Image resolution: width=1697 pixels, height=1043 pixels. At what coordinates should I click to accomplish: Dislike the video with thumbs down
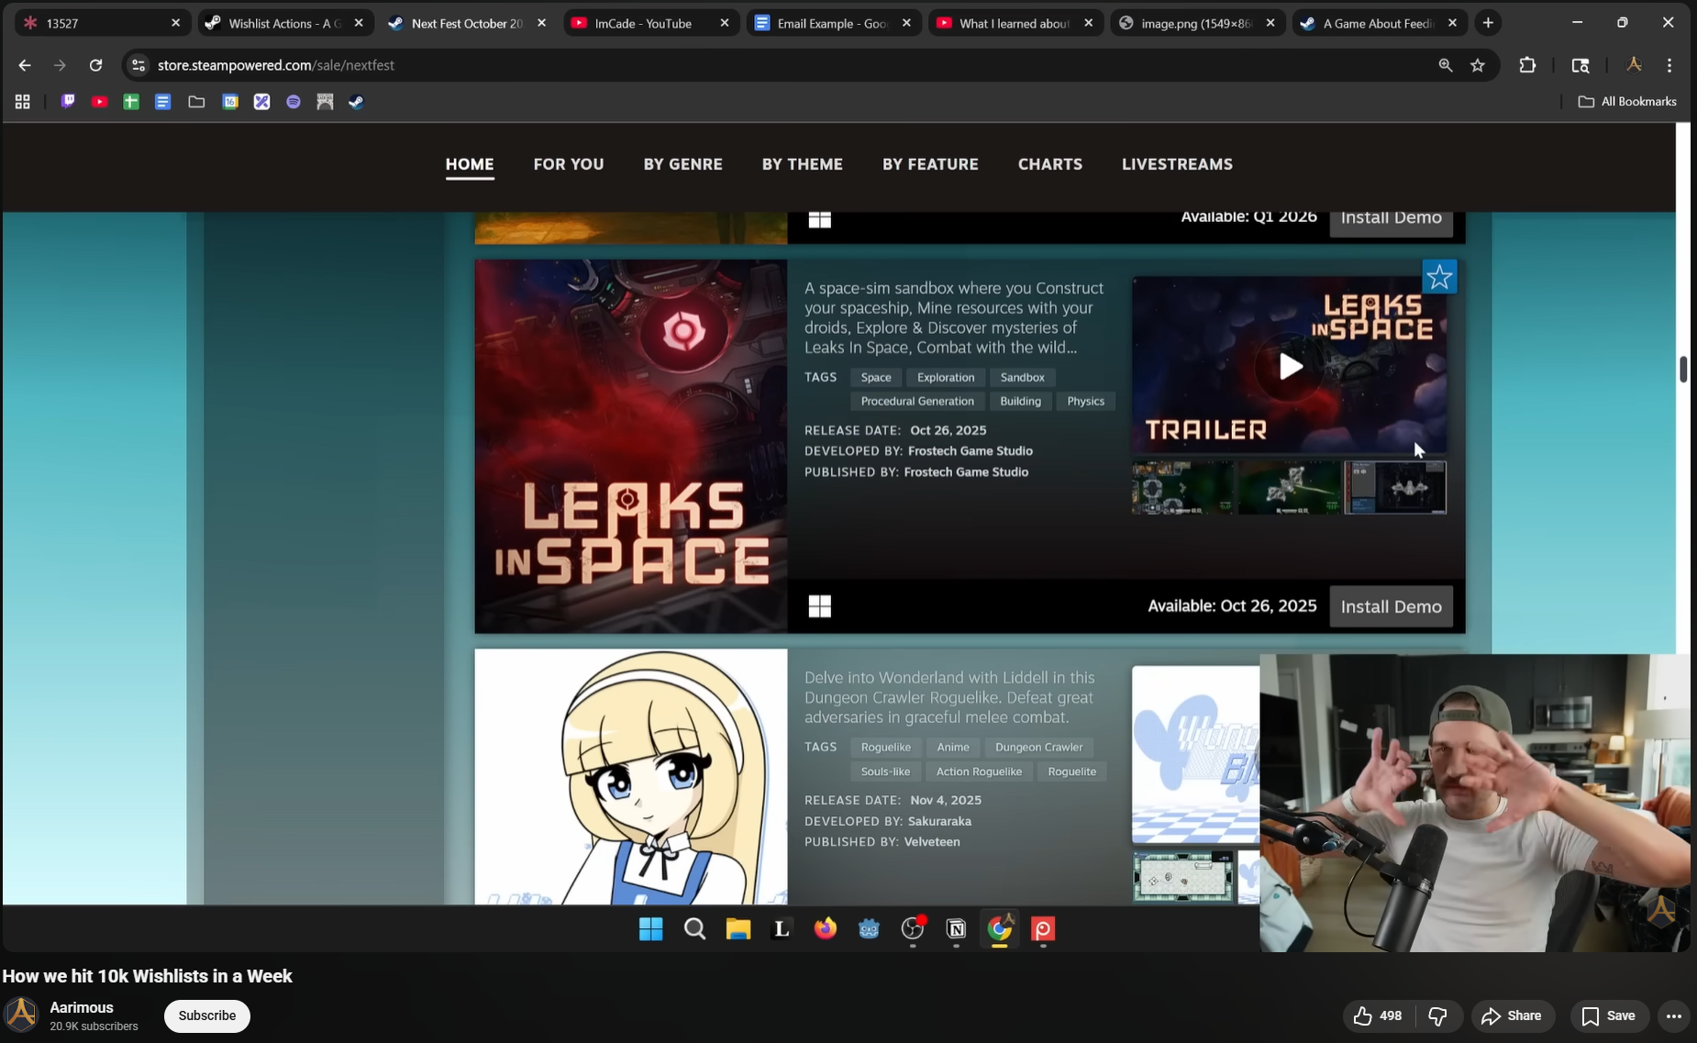[1437, 1015]
